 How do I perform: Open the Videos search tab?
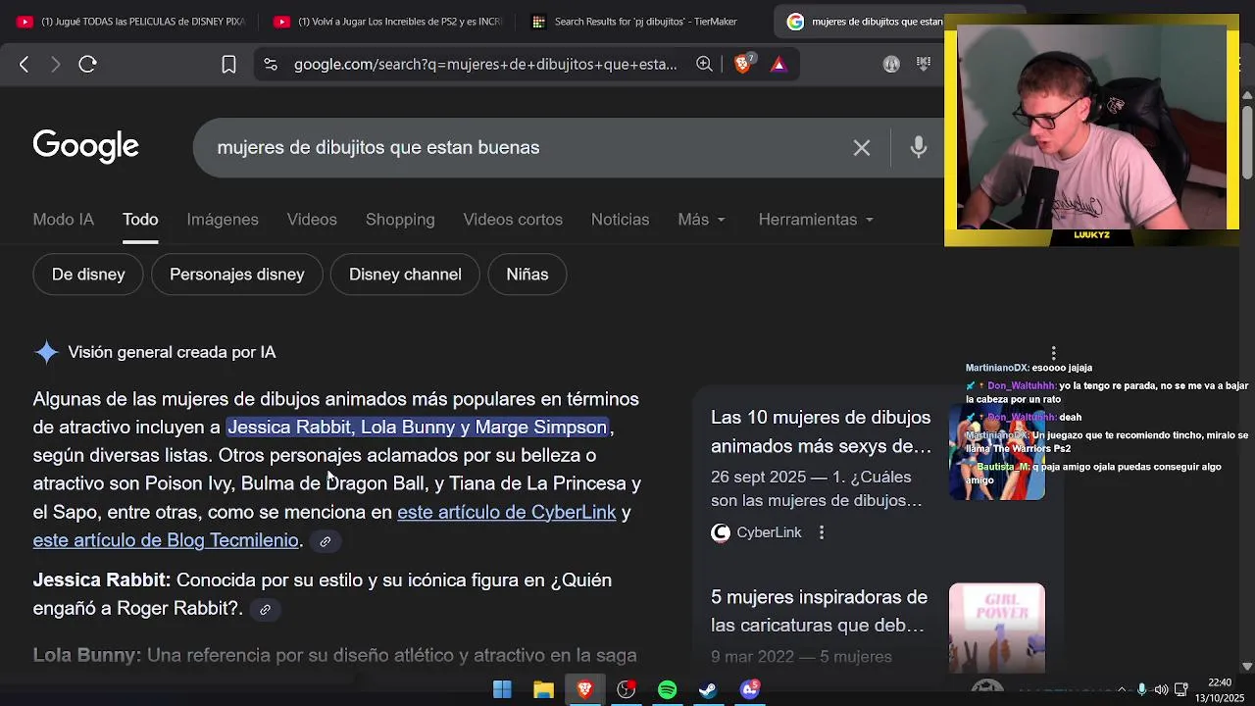[312, 220]
